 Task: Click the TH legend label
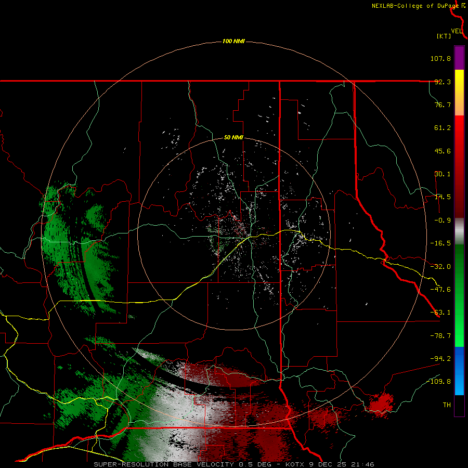[x=447, y=405]
